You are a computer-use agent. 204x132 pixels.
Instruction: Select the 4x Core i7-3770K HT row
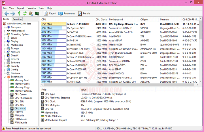coord(120,65)
